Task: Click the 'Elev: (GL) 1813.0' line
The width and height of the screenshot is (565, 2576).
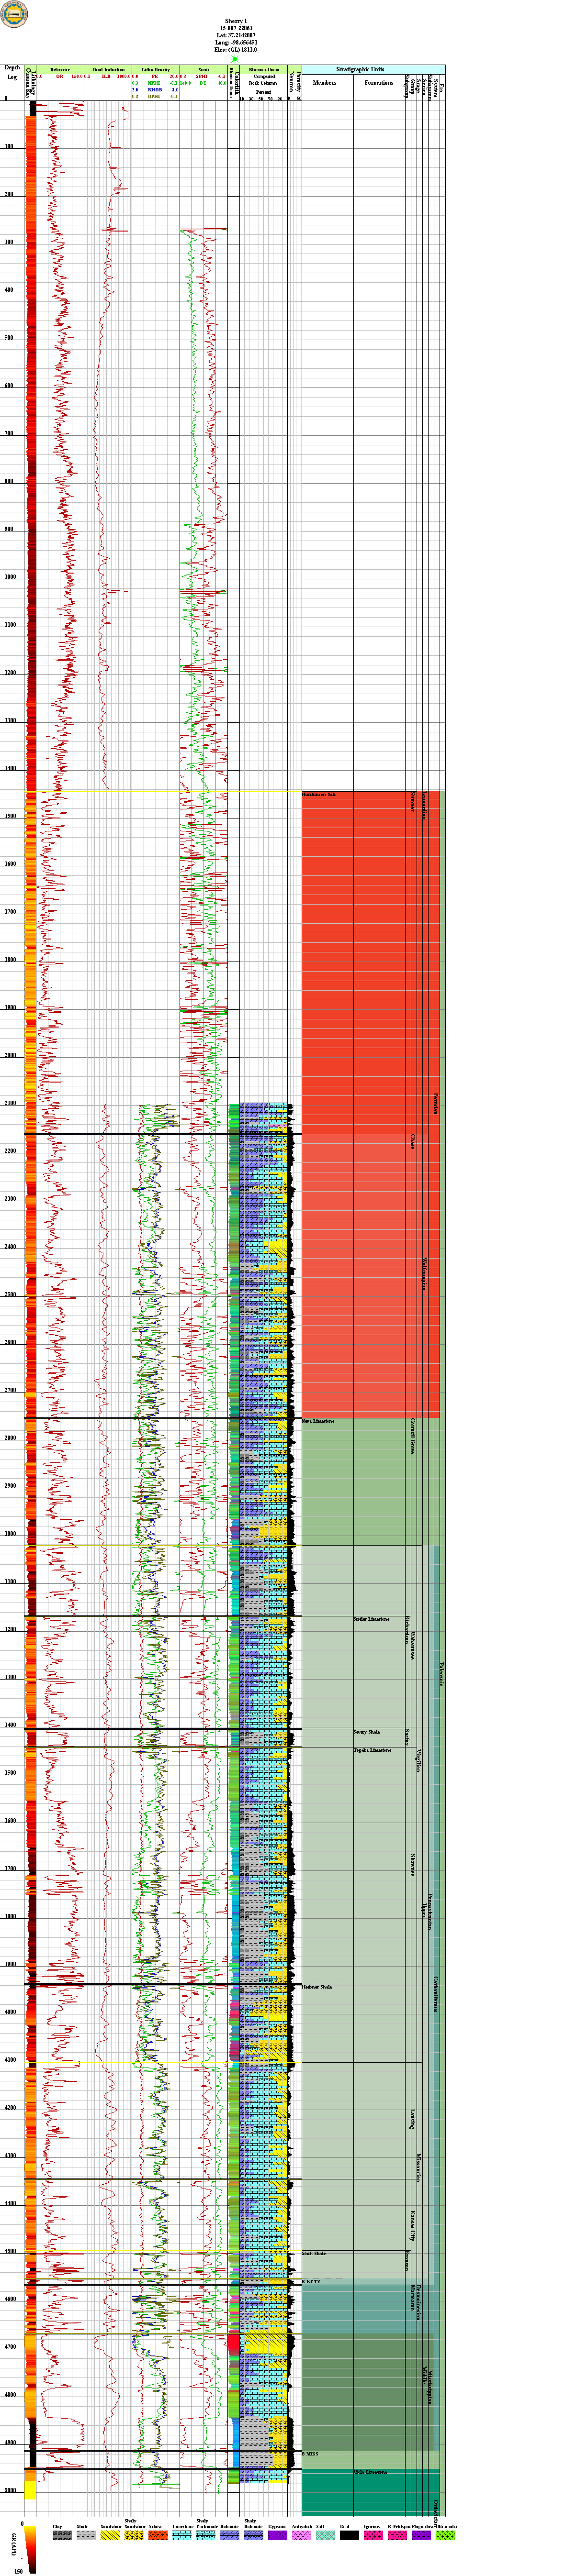Action: (x=236, y=50)
